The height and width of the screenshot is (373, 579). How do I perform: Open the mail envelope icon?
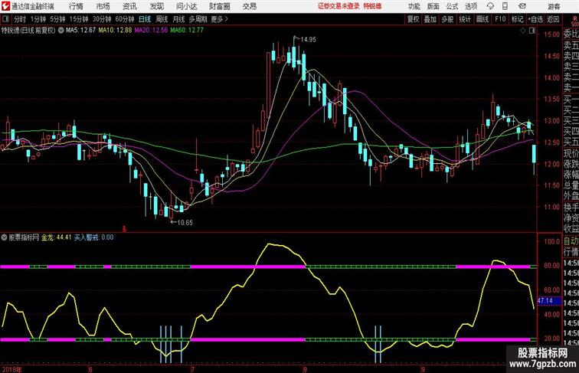522,6
